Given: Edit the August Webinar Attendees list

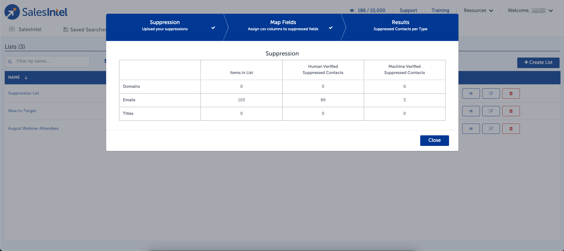Looking at the screenshot, I should click(x=491, y=129).
